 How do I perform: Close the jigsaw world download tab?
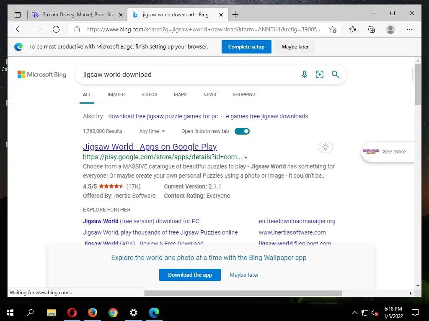click(221, 15)
